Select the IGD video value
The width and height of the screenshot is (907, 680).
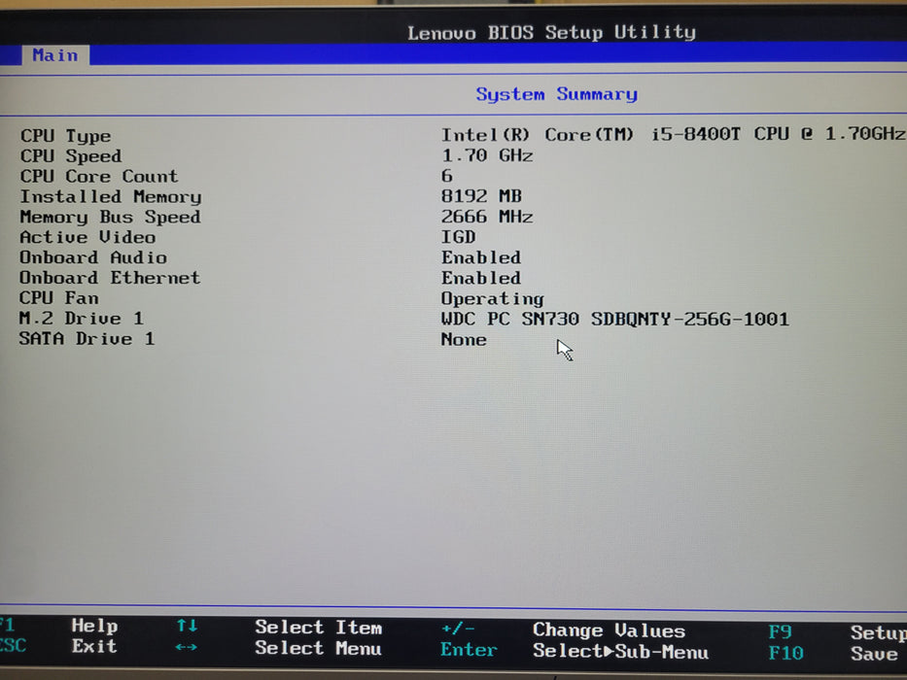(458, 236)
